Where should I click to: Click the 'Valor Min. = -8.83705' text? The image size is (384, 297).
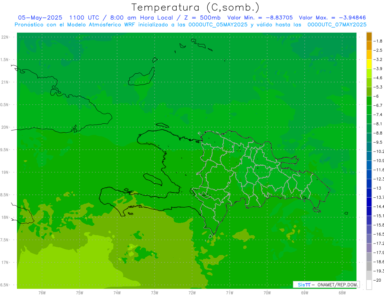(x=260, y=18)
